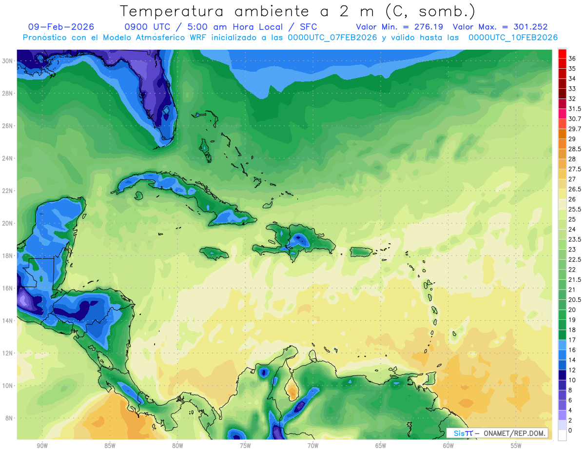Click the "Valor Min. = 276.19" text
The width and height of the screenshot is (585, 452).
[399, 27]
